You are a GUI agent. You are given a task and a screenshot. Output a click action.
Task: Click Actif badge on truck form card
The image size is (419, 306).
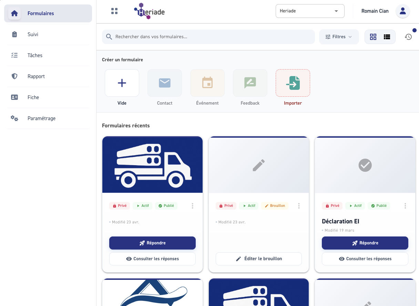(x=143, y=206)
